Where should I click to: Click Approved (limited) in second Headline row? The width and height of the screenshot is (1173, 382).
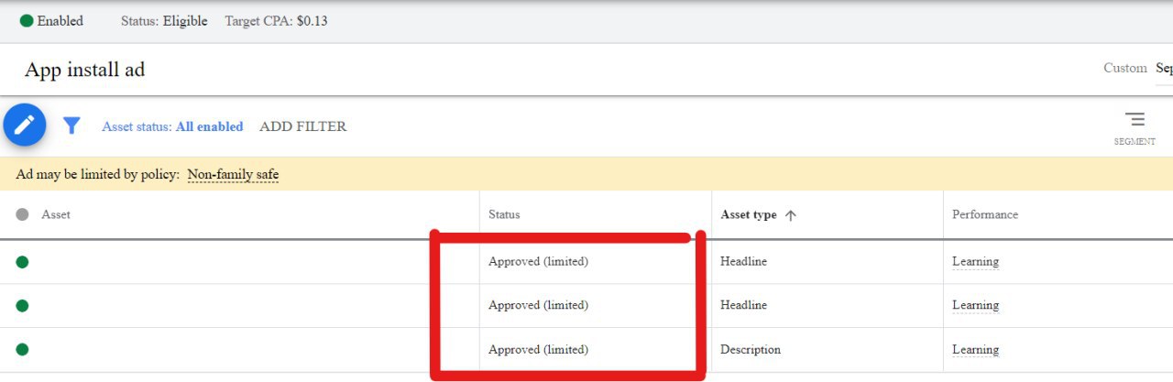(538, 306)
